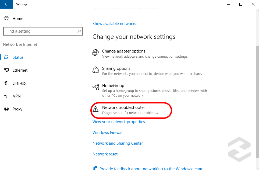The height and width of the screenshot is (170, 259).
Task: Click the Ethernet monitor icon
Action: tap(7, 70)
